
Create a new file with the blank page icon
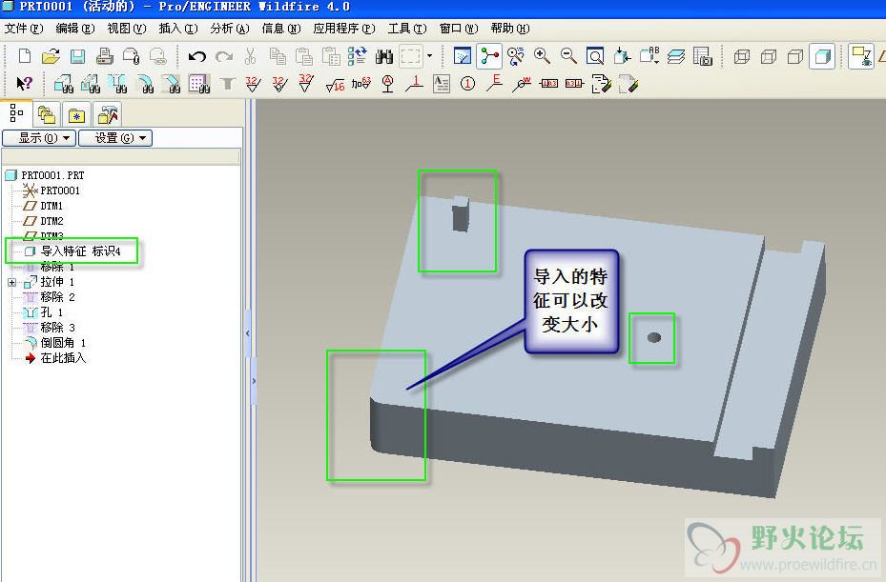[24, 56]
